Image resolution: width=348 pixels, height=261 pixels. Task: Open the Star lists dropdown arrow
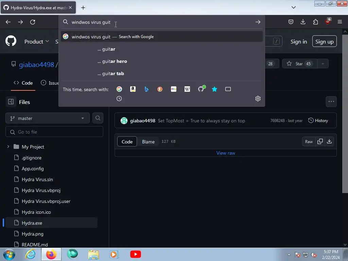(x=323, y=64)
